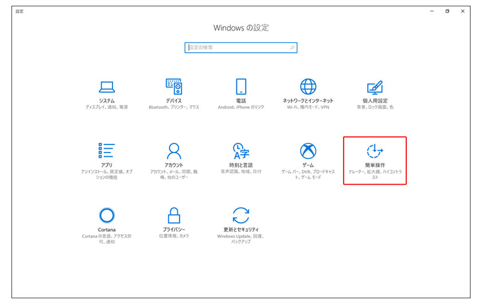Click the ネットワークとインターネット label
The image size is (482, 304).
308,101
